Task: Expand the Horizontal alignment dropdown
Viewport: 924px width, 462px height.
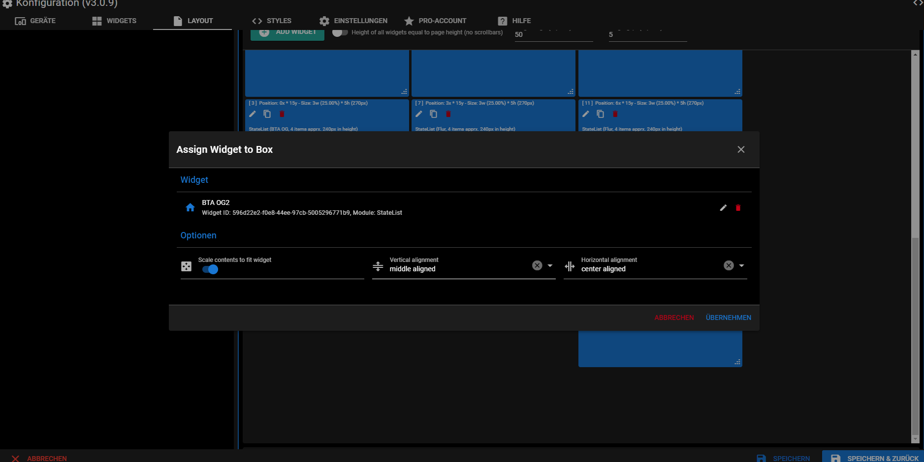Action: point(741,265)
